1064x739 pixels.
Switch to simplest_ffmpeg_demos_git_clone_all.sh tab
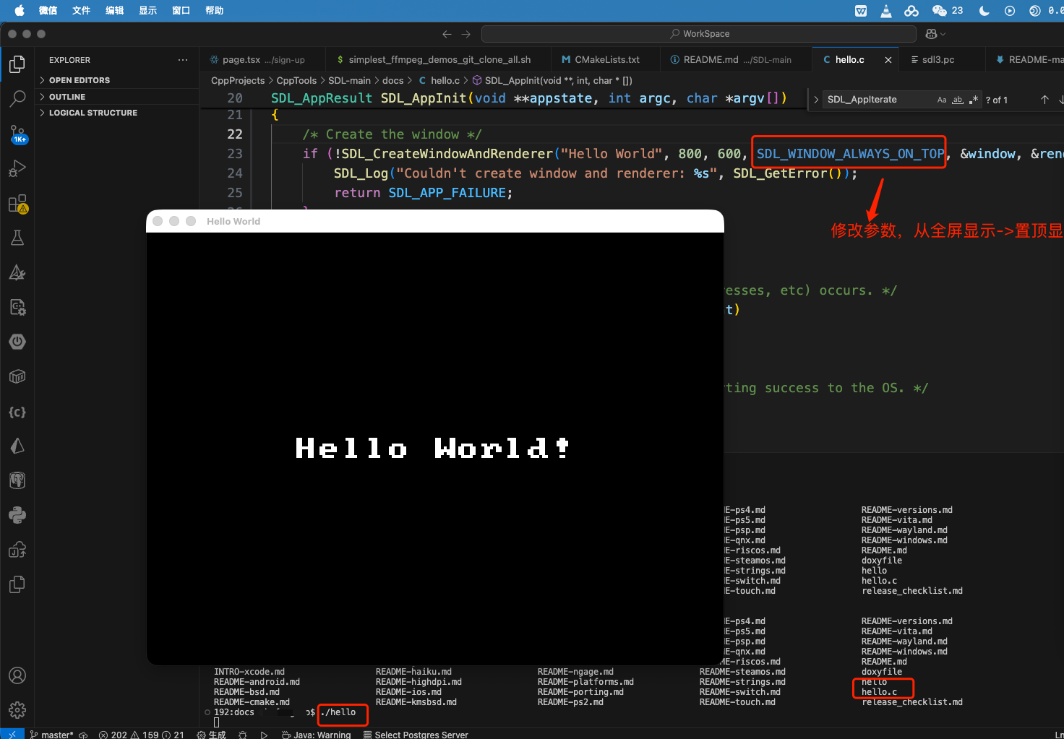click(x=438, y=59)
